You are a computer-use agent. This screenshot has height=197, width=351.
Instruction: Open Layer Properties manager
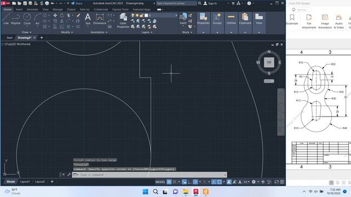pos(123,21)
